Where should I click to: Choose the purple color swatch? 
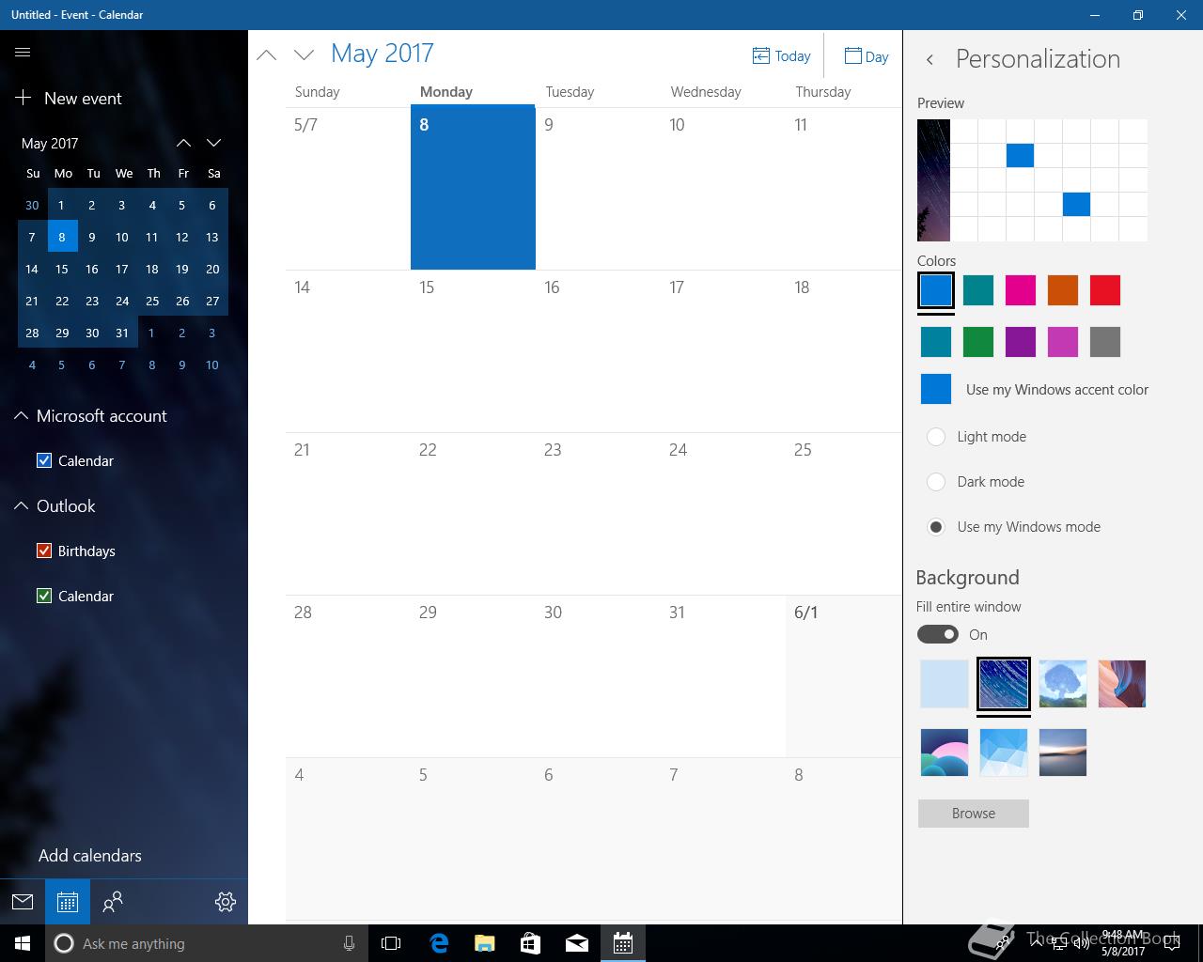point(1021,342)
